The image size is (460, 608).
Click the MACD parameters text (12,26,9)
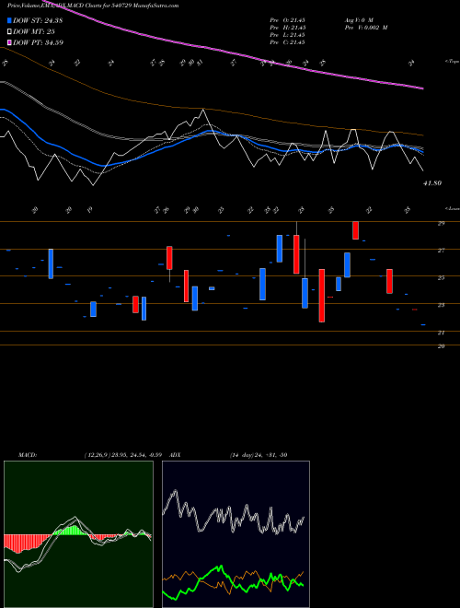coord(122,455)
